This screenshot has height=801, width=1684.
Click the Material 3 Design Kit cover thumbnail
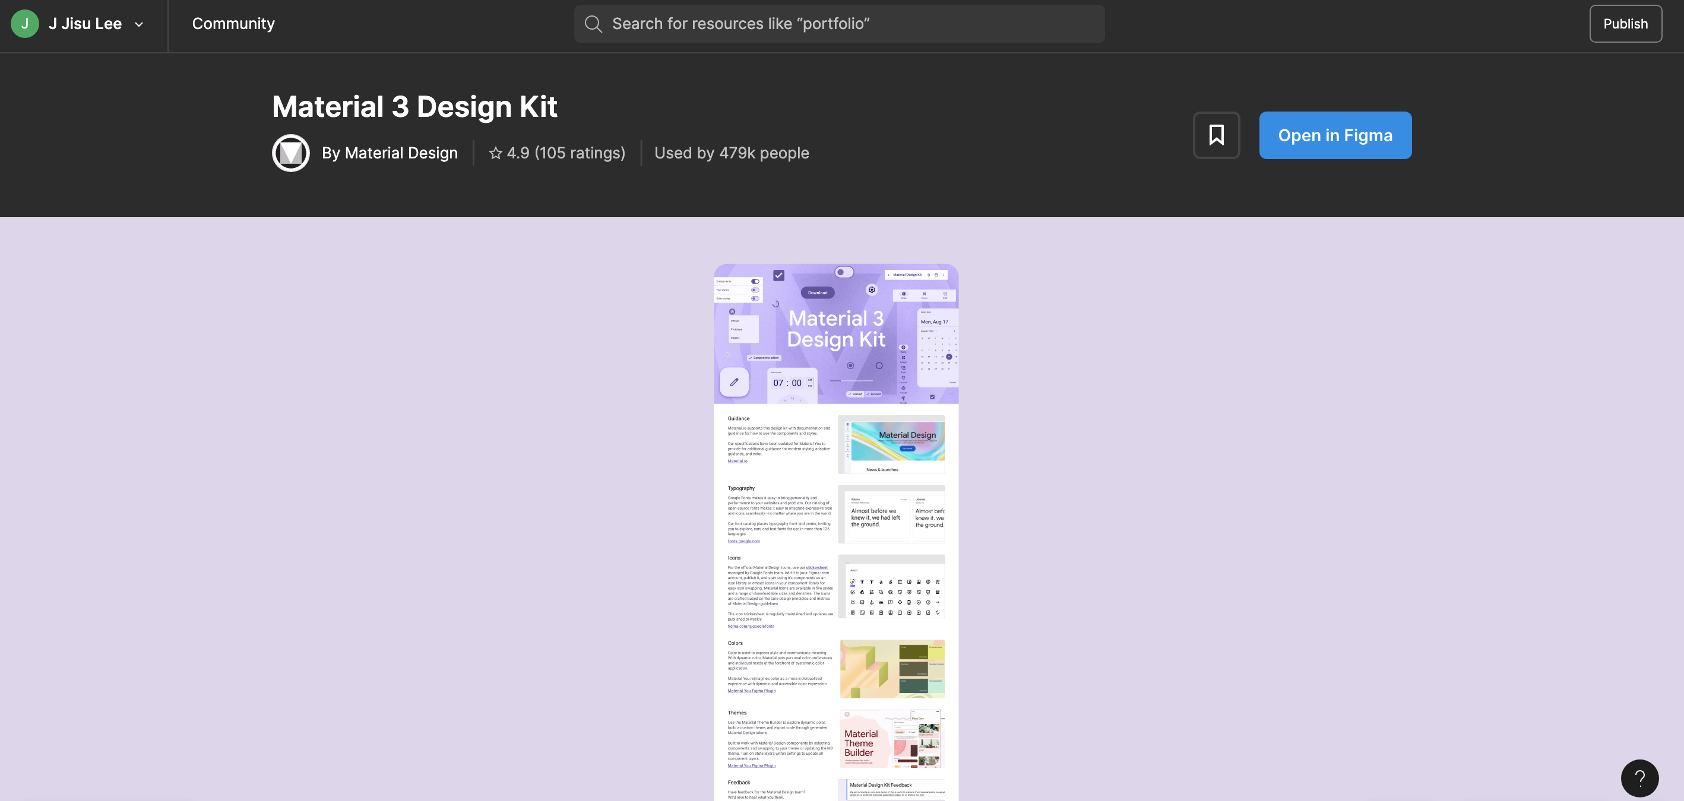[836, 334]
